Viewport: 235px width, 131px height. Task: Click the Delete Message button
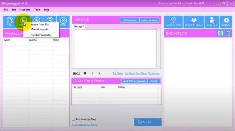pyautogui.click(x=149, y=20)
